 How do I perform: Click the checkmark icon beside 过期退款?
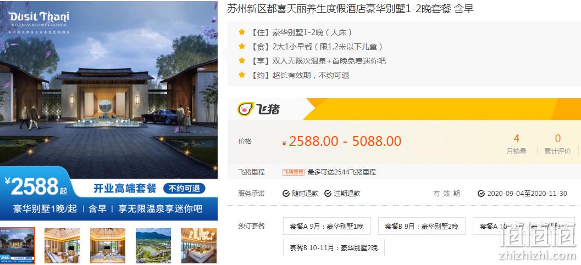tap(328, 194)
